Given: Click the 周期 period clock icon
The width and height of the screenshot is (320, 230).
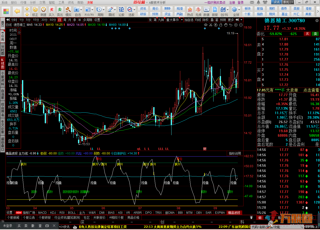Looking at the screenshot, I should (99, 10).
